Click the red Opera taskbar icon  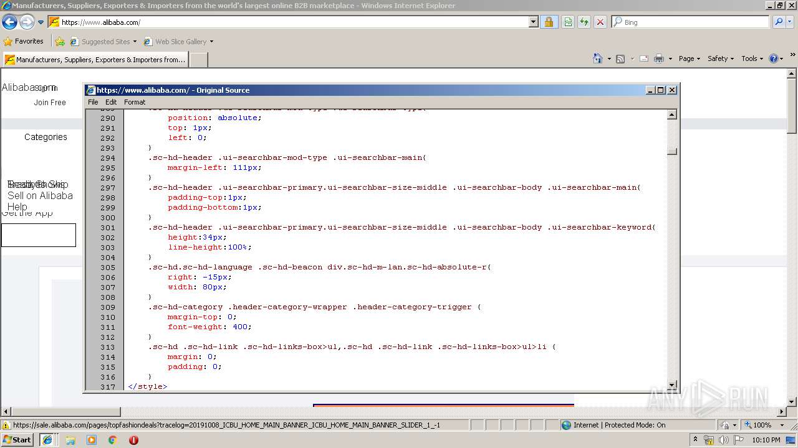133,440
